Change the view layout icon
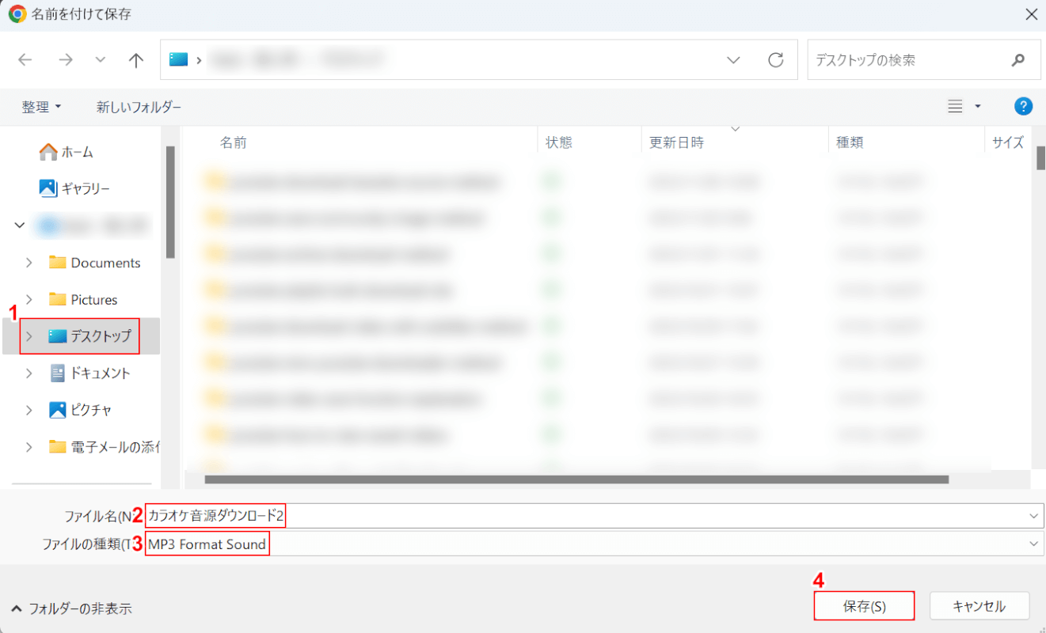 pyautogui.click(x=955, y=106)
